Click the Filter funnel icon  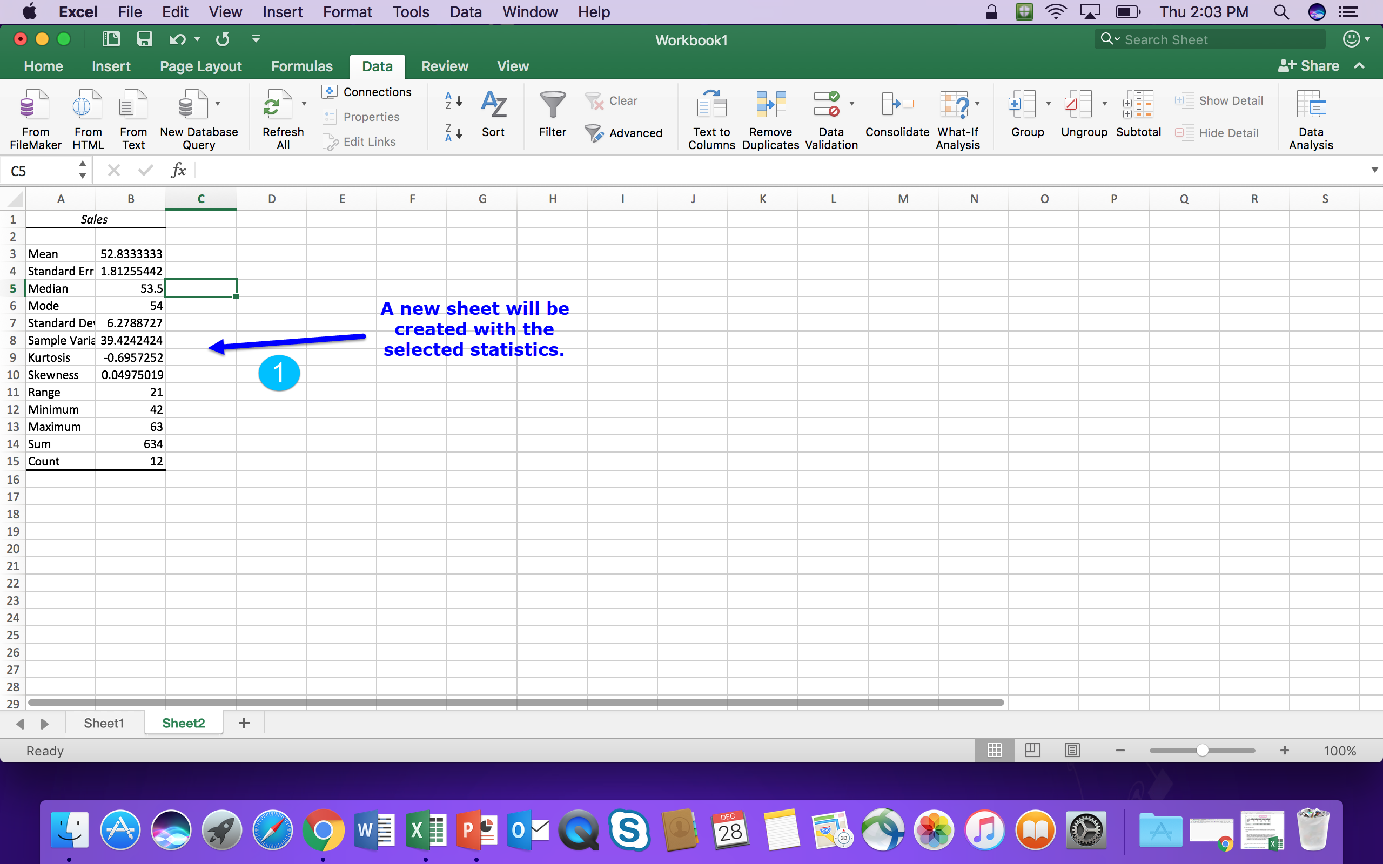click(552, 105)
